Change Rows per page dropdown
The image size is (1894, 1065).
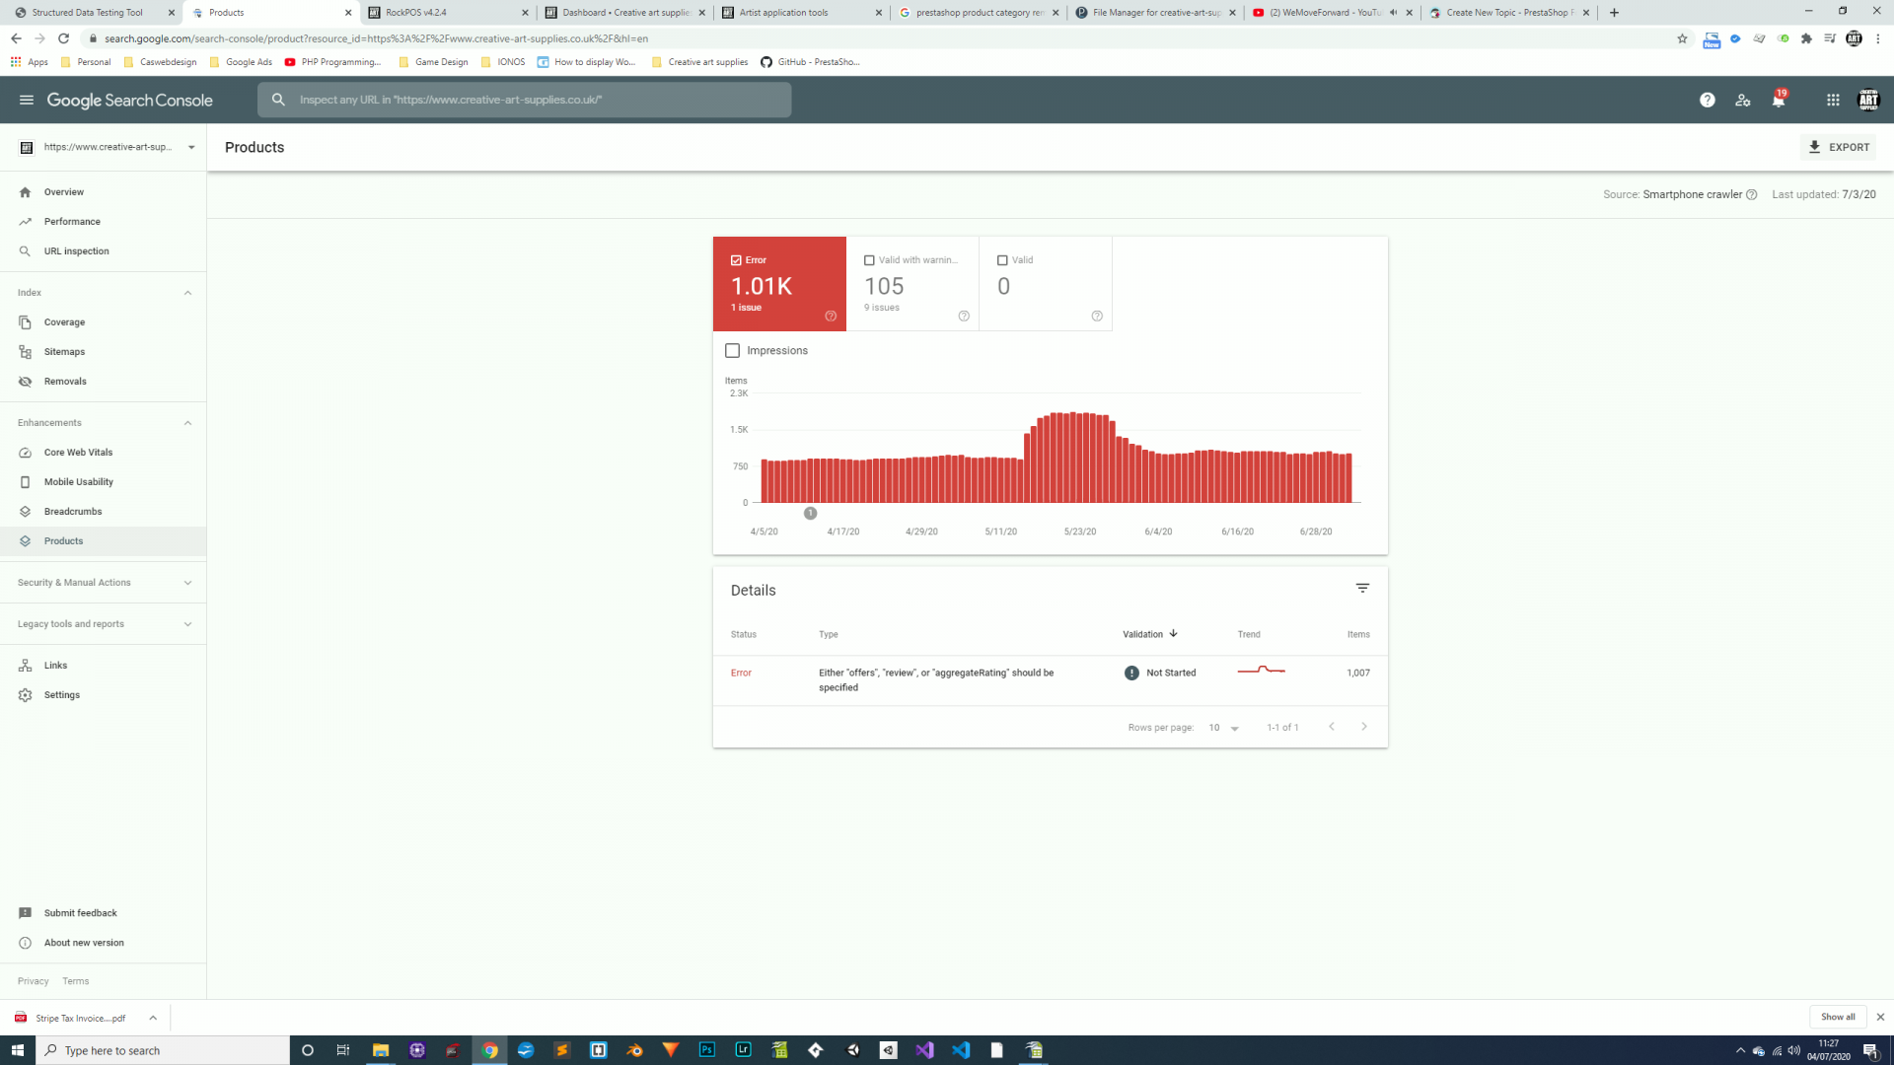pyautogui.click(x=1223, y=728)
